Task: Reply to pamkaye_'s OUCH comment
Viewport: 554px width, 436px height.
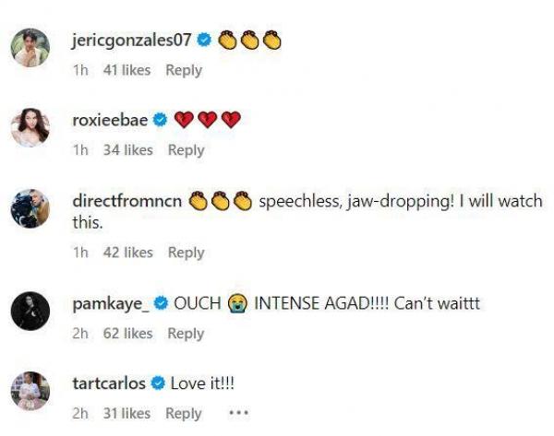Action: coord(186,334)
